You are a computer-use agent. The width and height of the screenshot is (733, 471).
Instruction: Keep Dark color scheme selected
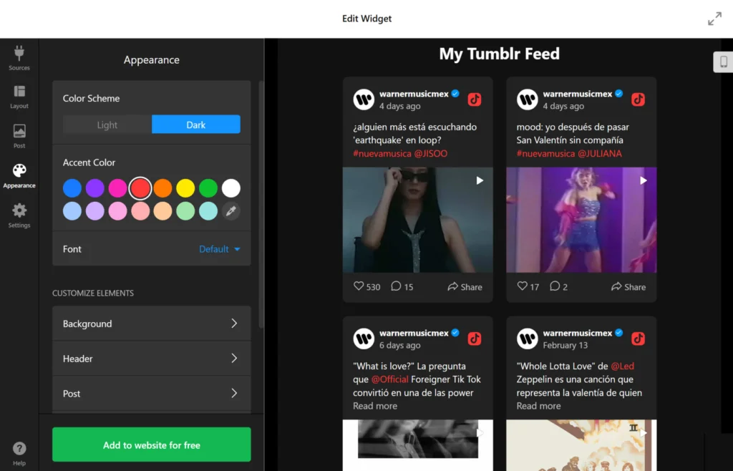pyautogui.click(x=195, y=124)
